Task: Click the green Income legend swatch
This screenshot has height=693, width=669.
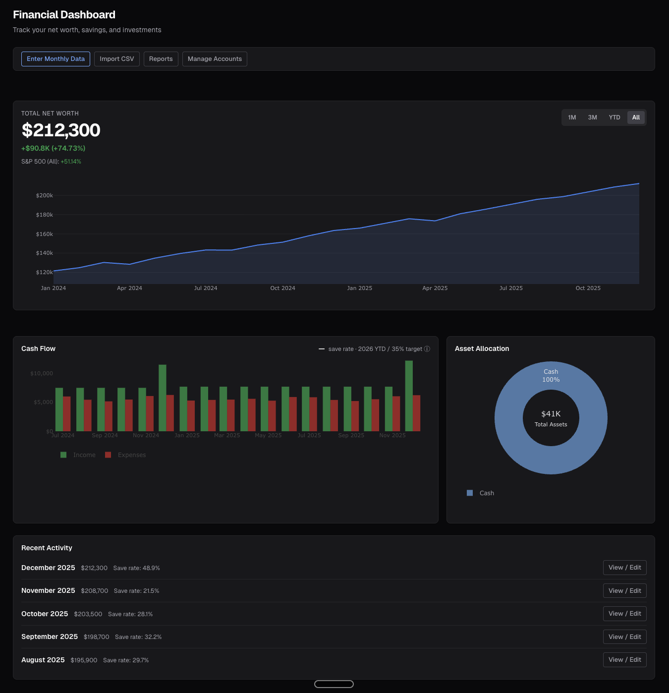Action: (x=63, y=455)
